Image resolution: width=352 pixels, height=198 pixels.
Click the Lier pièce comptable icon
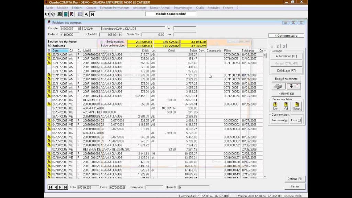[x=275, y=104]
